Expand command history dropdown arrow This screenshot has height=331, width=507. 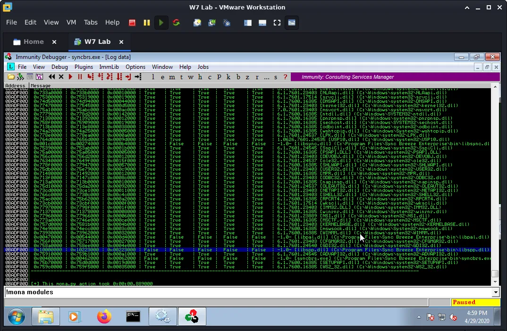pyautogui.click(x=495, y=292)
